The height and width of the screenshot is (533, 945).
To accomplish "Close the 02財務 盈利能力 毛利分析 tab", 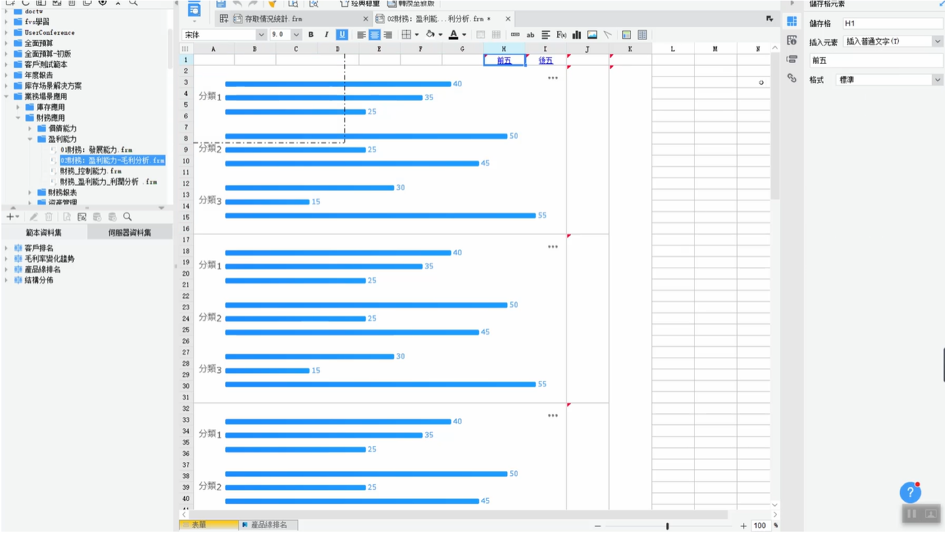I will click(x=508, y=19).
